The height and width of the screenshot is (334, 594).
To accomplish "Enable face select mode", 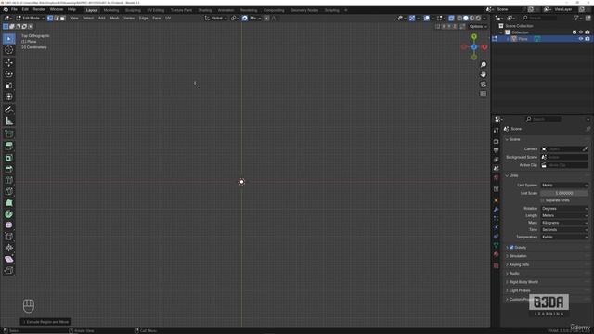I will click(x=63, y=19).
